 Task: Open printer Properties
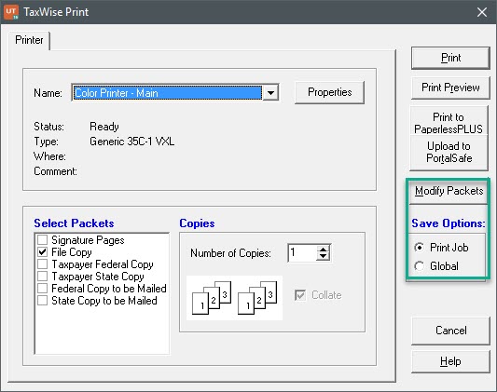pos(330,92)
